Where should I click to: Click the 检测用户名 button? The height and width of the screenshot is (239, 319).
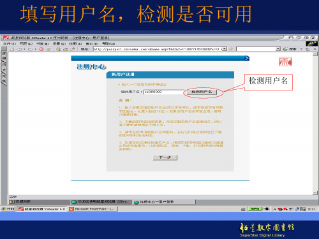202,92
